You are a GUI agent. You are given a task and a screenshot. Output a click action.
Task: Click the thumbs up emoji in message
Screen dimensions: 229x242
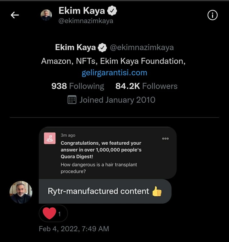coord(157,191)
